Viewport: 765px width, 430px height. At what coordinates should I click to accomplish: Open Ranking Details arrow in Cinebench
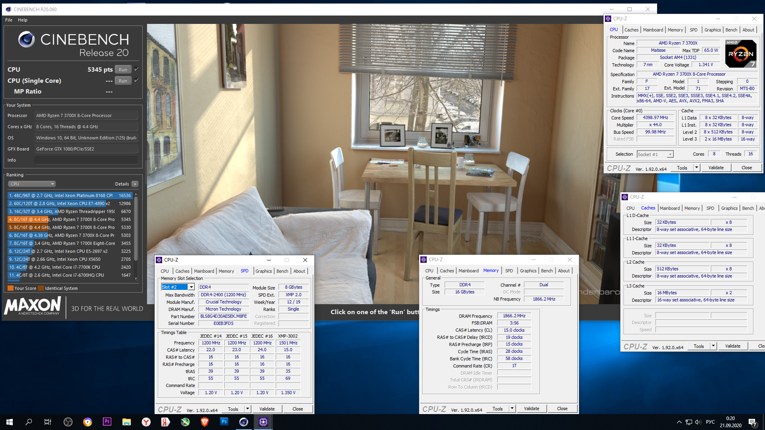(135, 184)
